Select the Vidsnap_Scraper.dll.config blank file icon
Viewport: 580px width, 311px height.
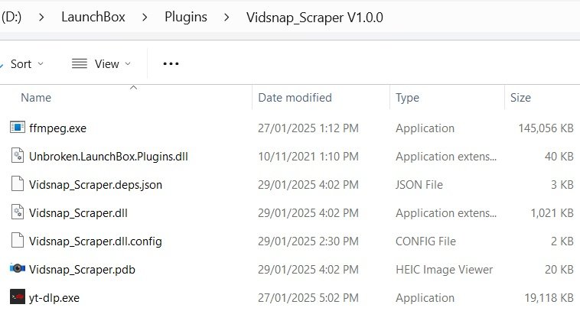tap(18, 241)
